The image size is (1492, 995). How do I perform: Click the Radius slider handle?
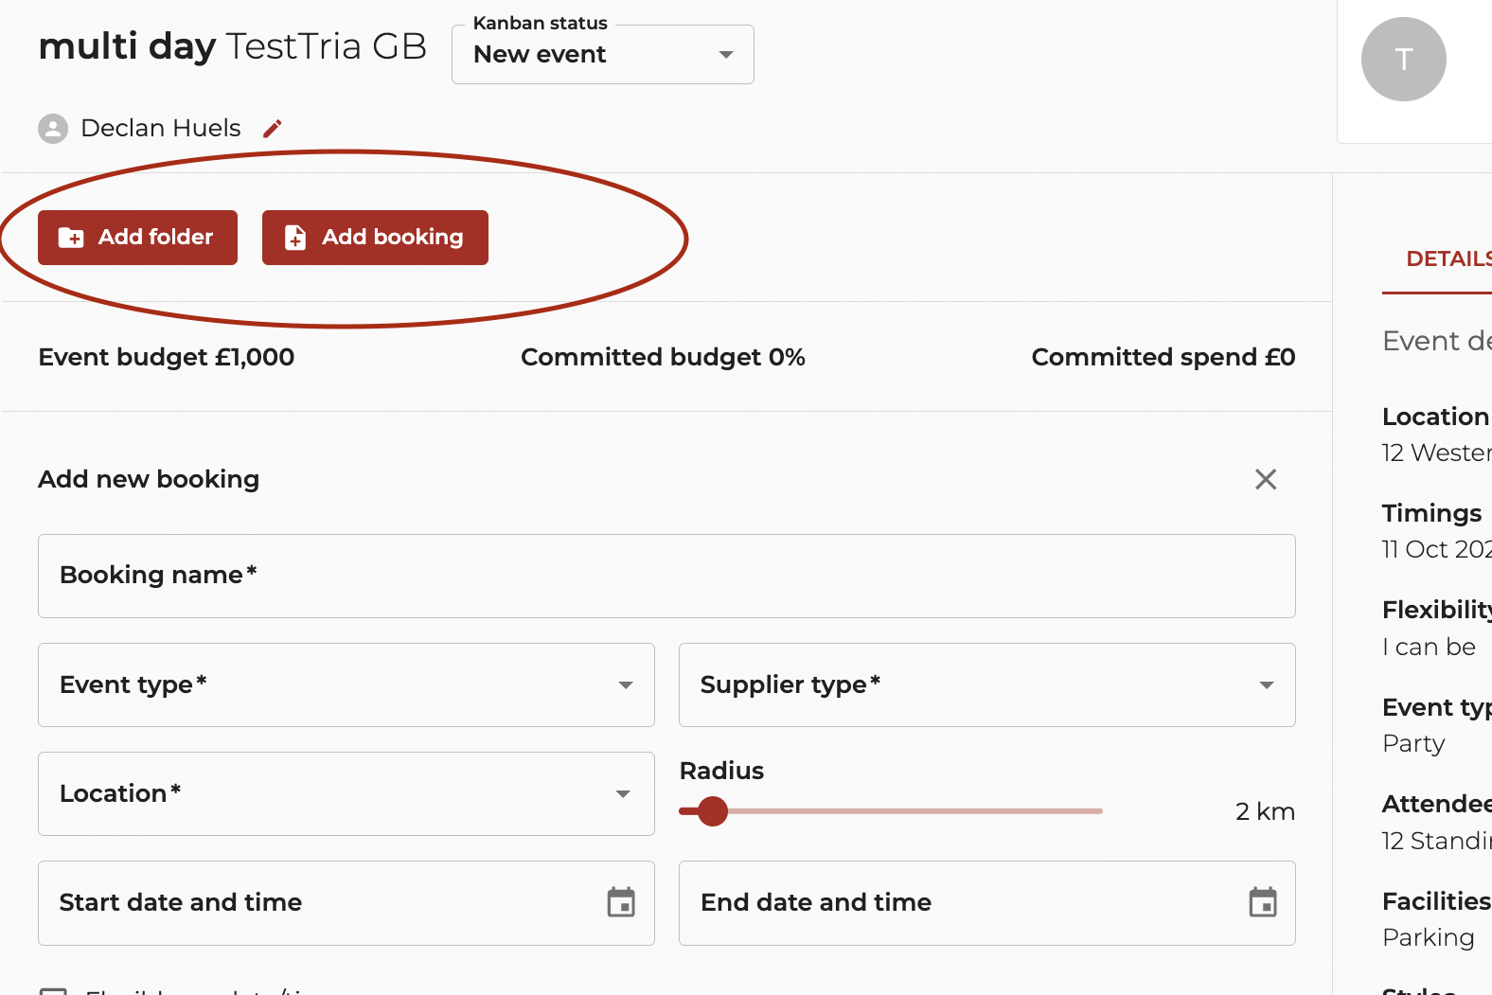712,811
